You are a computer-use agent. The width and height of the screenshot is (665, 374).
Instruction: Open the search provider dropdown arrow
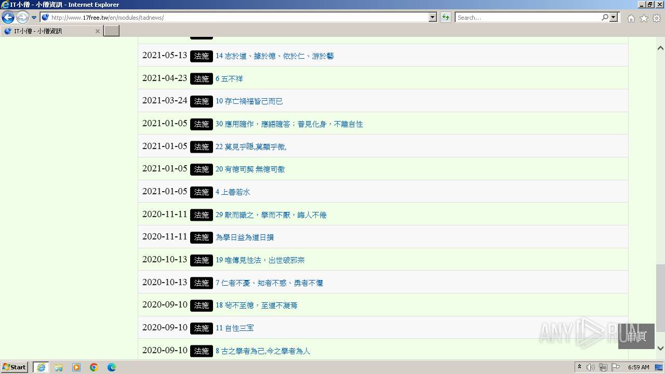pos(614,17)
